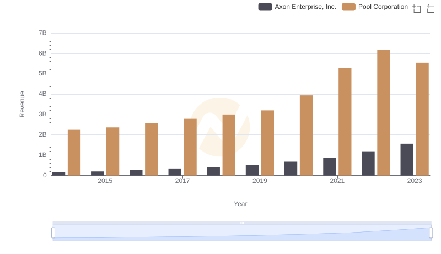Click the zoom reset restore icon

point(431,8)
